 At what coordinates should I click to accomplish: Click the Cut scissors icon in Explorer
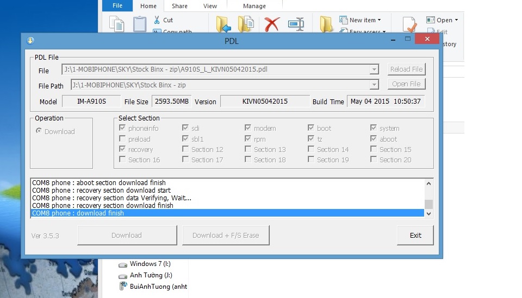[157, 20]
